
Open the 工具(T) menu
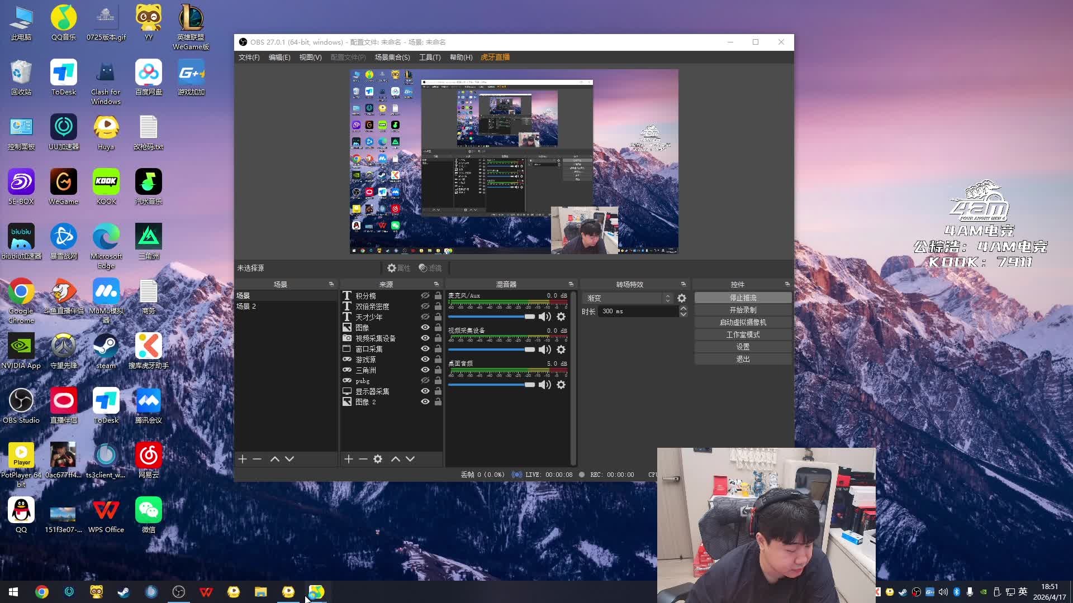click(430, 58)
